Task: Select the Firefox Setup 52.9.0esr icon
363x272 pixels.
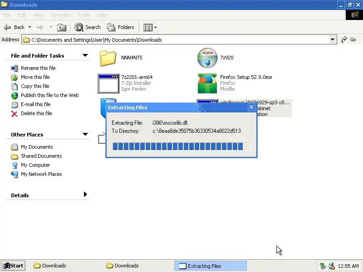Action: tap(207, 83)
